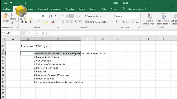177x99 pixels.
Task: Open Dar formato como tabla menu
Action: 163,19
